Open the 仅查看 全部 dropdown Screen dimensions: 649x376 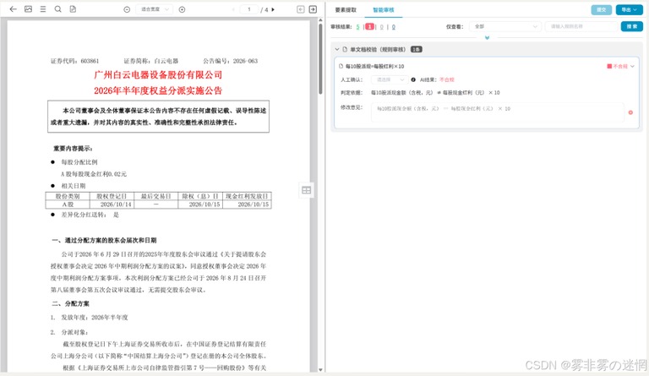[x=505, y=26]
